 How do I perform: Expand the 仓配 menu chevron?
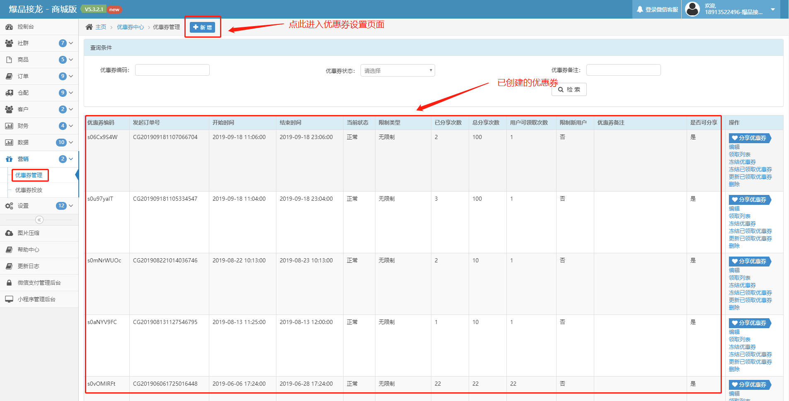tap(71, 93)
